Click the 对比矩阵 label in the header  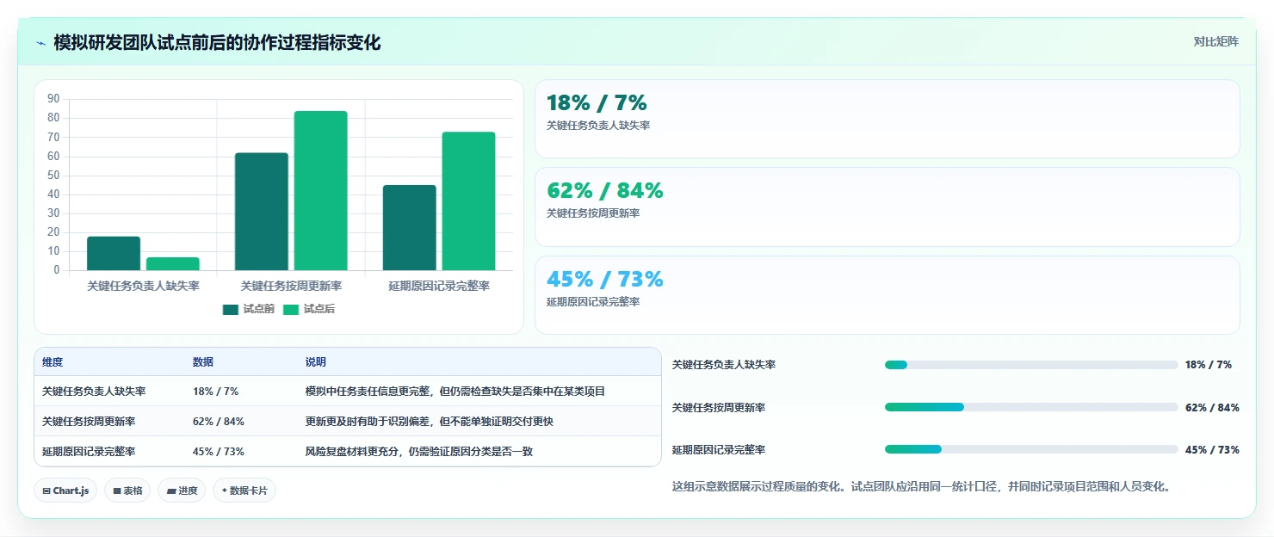point(1215,41)
